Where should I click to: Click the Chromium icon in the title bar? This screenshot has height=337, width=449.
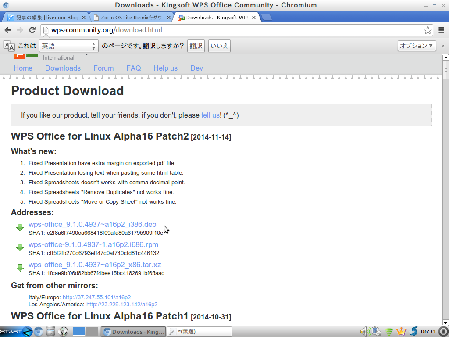coord(6,5)
